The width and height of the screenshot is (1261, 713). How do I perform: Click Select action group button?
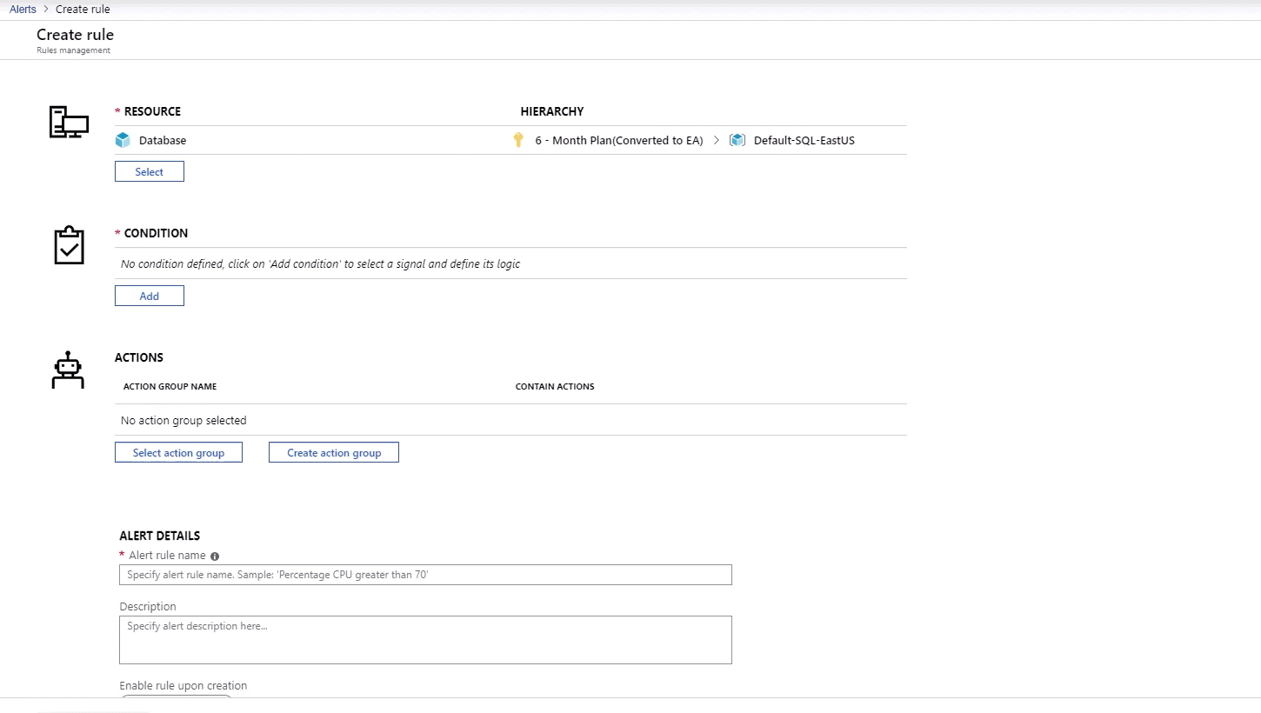(178, 453)
